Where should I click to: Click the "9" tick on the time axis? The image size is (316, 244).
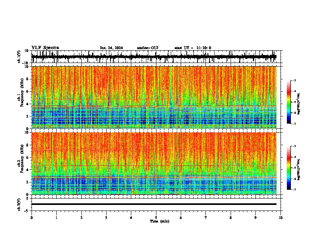point(255,218)
